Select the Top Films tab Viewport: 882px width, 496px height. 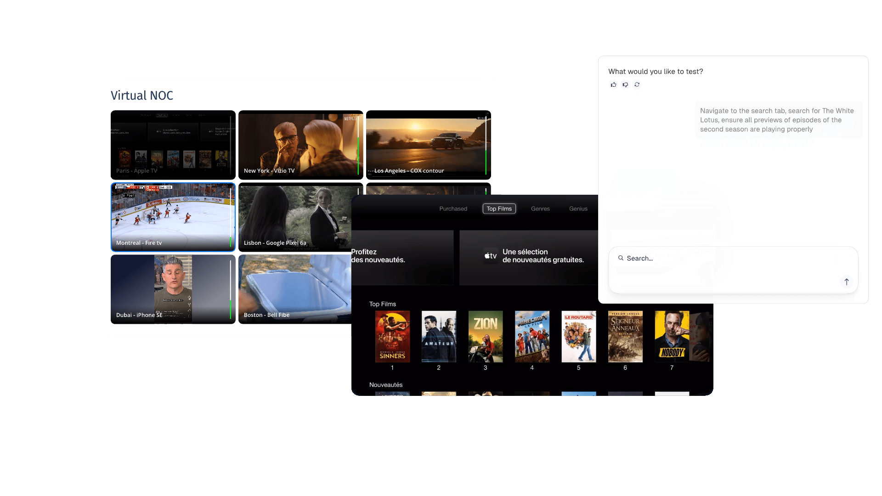(499, 209)
